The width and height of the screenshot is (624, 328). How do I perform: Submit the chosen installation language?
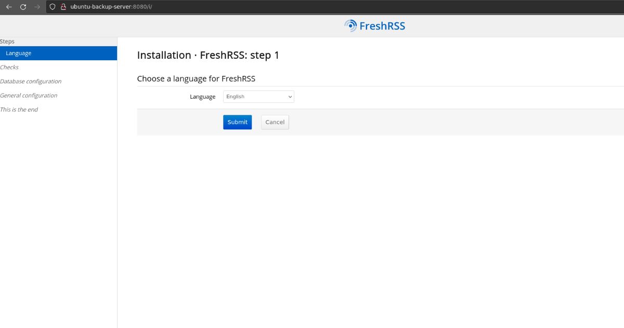[x=237, y=122]
